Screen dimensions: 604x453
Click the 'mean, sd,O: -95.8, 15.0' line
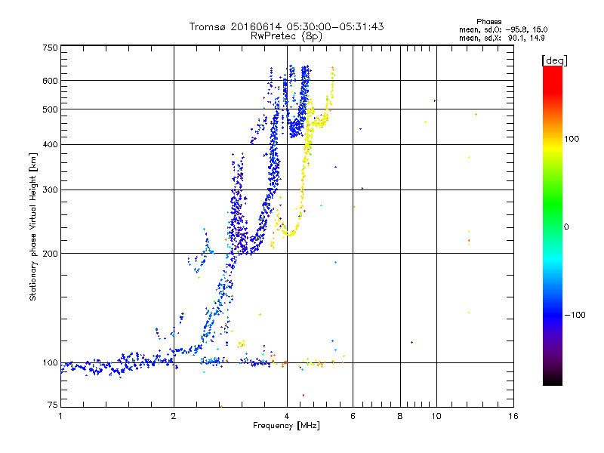pyautogui.click(x=503, y=29)
